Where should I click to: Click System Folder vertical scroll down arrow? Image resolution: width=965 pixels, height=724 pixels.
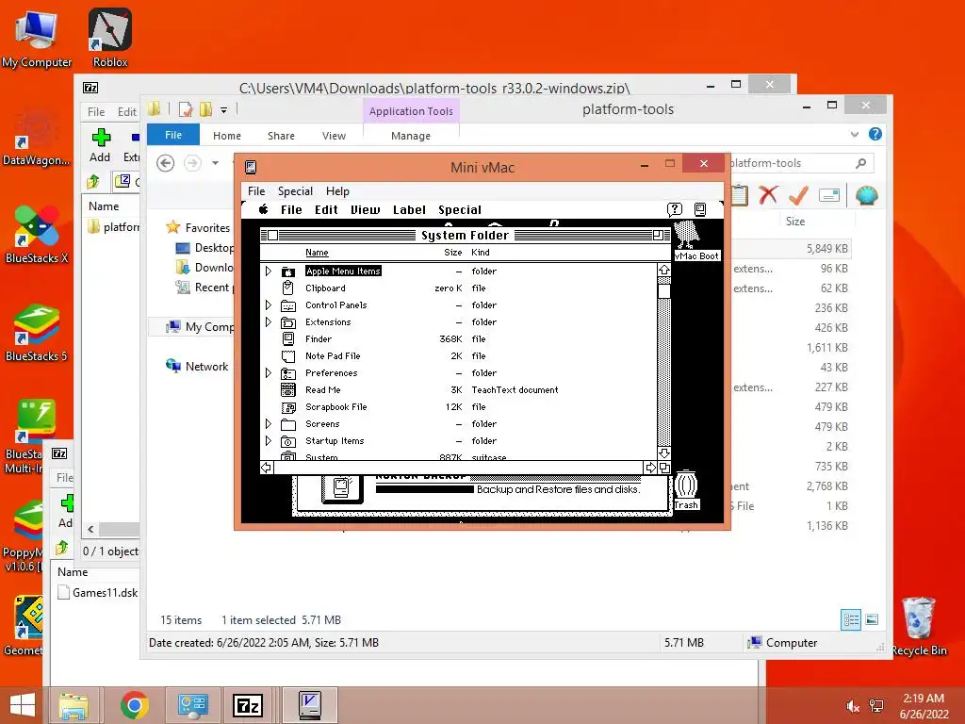(664, 452)
